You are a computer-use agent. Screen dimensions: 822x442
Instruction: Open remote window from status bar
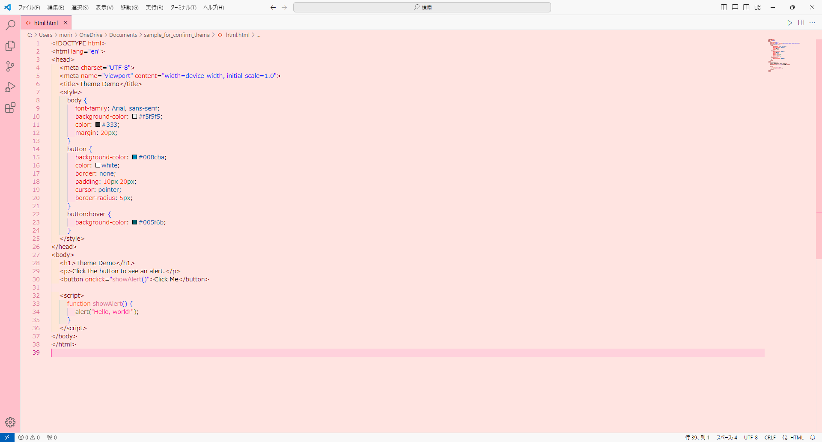7,437
